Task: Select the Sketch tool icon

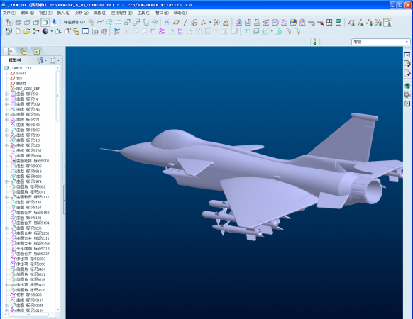Action: pyautogui.click(x=167, y=22)
